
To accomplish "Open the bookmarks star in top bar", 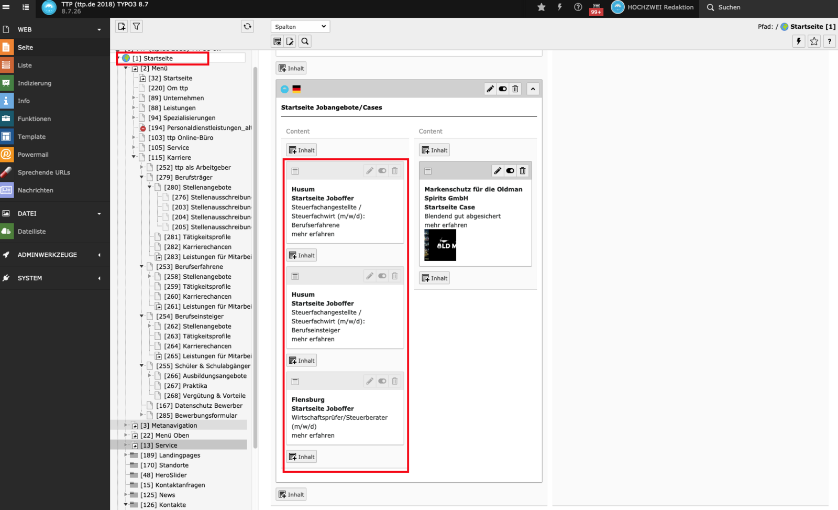I will 542,7.
